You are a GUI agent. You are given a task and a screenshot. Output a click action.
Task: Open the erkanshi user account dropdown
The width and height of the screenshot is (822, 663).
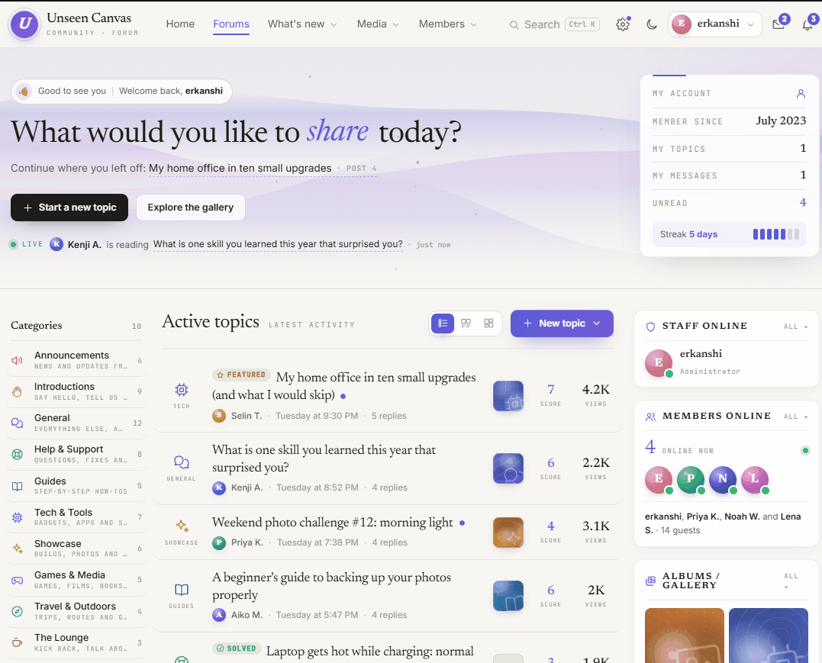714,24
